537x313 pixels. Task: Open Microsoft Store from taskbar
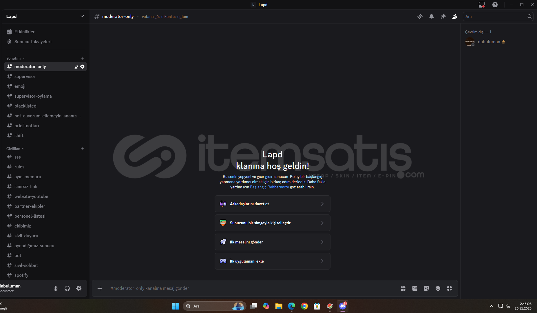317,306
